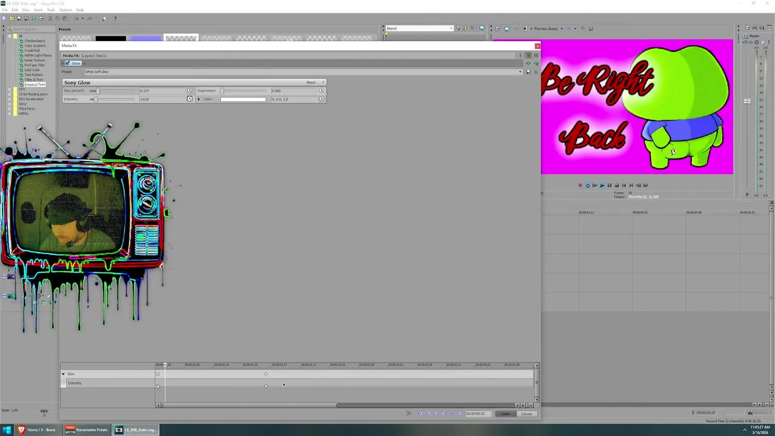
Task: Open the View menu
Action: [26, 10]
